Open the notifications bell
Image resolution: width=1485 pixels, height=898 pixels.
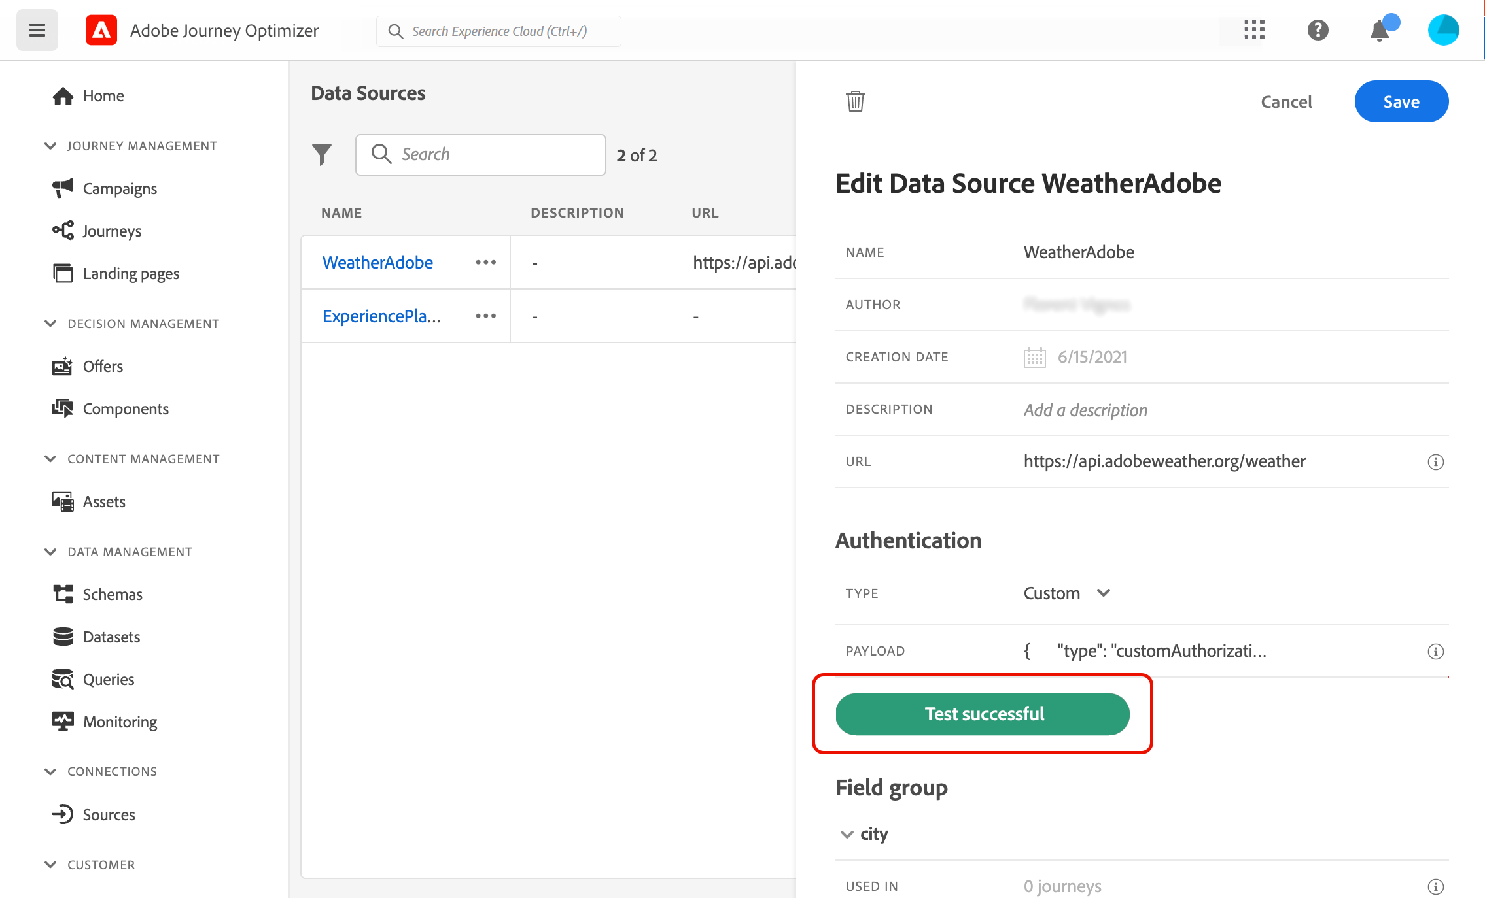click(x=1380, y=30)
